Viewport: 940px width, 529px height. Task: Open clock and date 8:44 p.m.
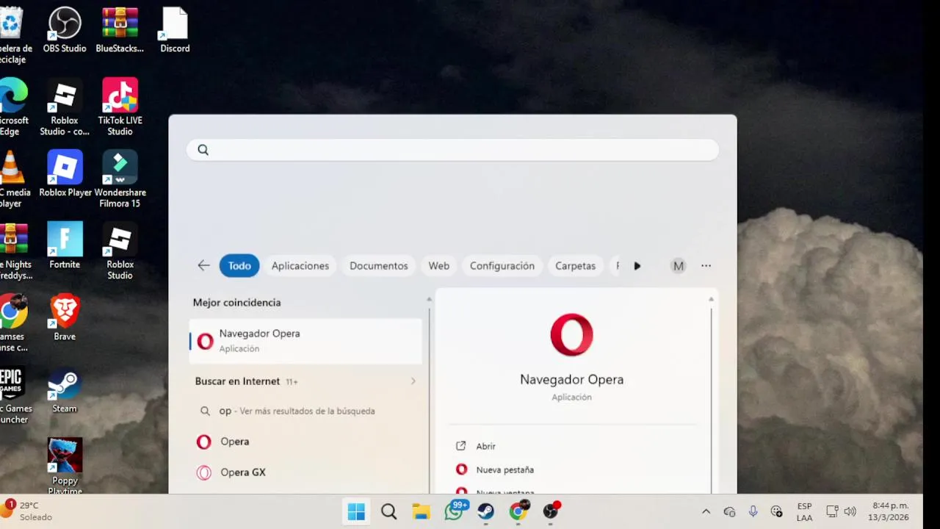pyautogui.click(x=889, y=511)
